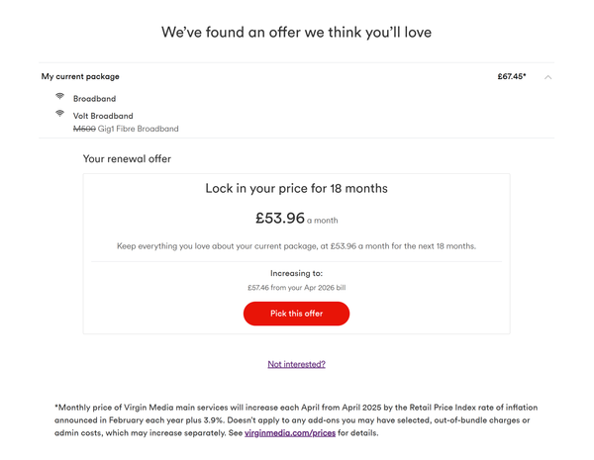Collapse the My current package section
Viewport: 594px width, 460px height.
tap(547, 77)
